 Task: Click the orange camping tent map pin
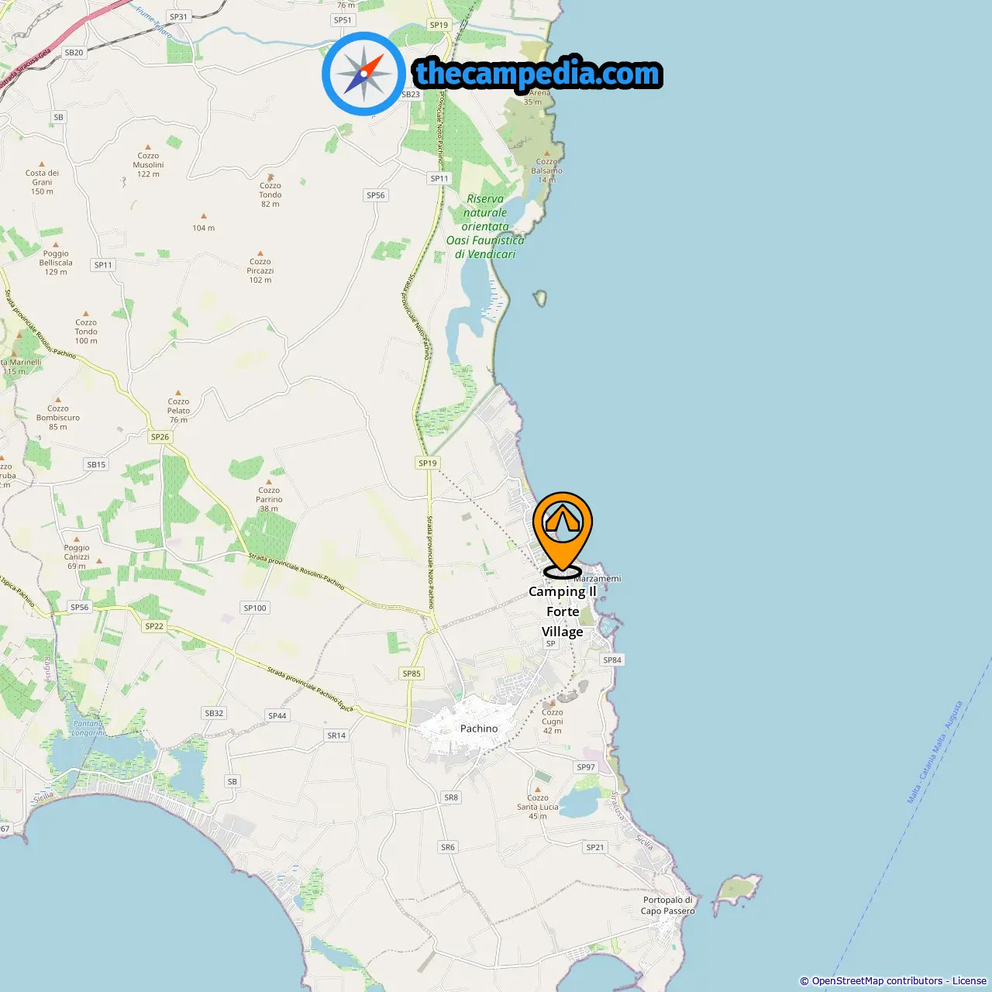pos(563,535)
